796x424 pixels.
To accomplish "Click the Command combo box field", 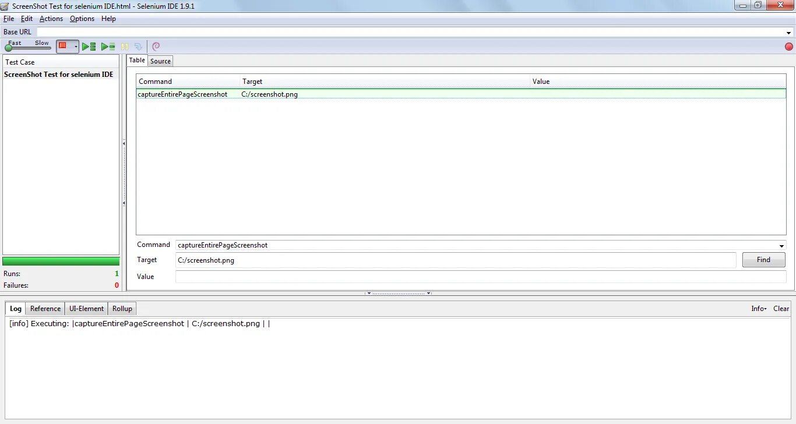I will (477, 245).
